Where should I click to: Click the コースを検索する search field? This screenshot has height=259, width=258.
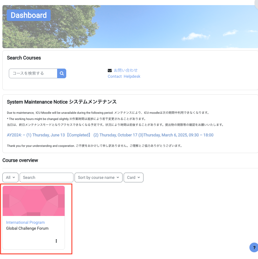33,73
